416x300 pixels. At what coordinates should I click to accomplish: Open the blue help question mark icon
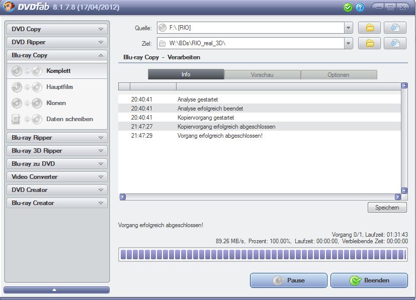coord(360,8)
